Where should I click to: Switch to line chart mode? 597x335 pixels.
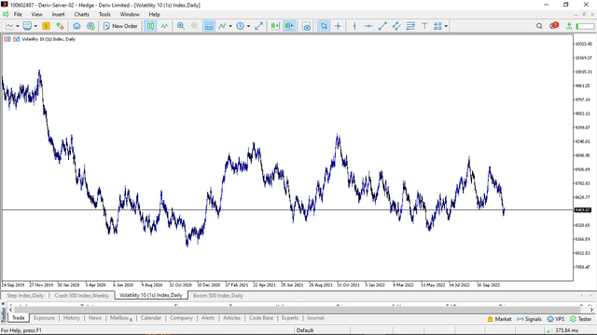pos(164,26)
